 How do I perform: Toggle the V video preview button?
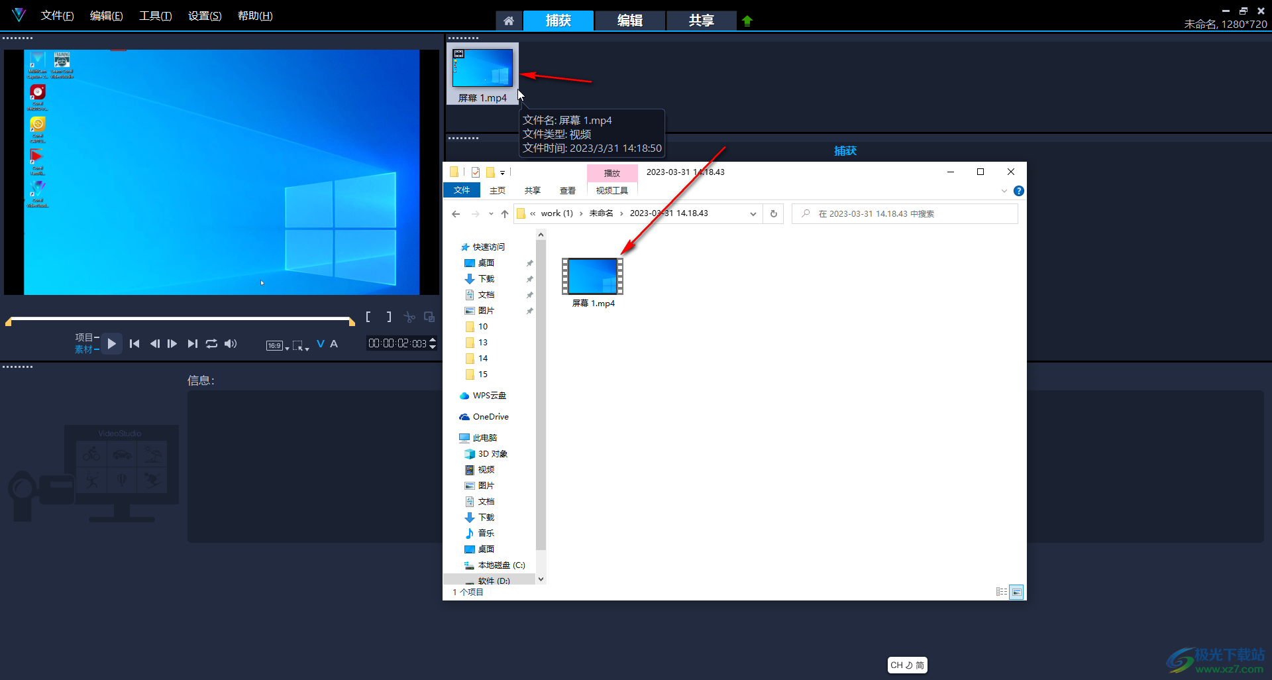click(x=321, y=343)
